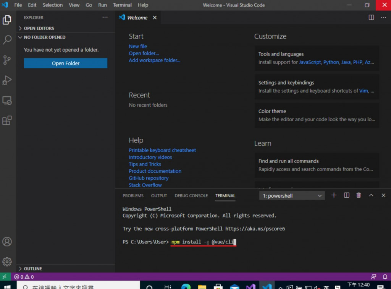Image resolution: width=391 pixels, height=289 pixels.
Task: Open the Edit menu
Action: coord(32,5)
